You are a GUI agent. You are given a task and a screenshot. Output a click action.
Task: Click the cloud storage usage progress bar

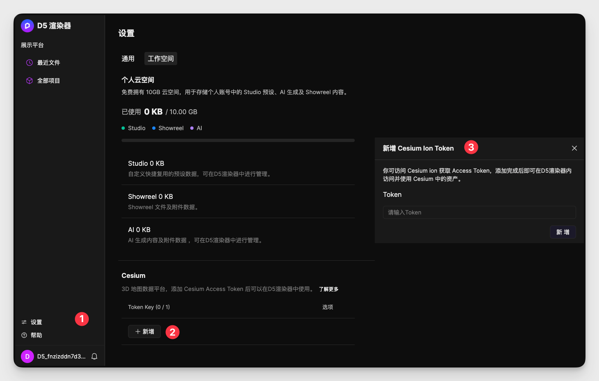pos(238,140)
